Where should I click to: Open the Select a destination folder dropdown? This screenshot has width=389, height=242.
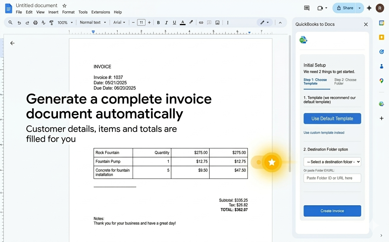[x=332, y=162]
